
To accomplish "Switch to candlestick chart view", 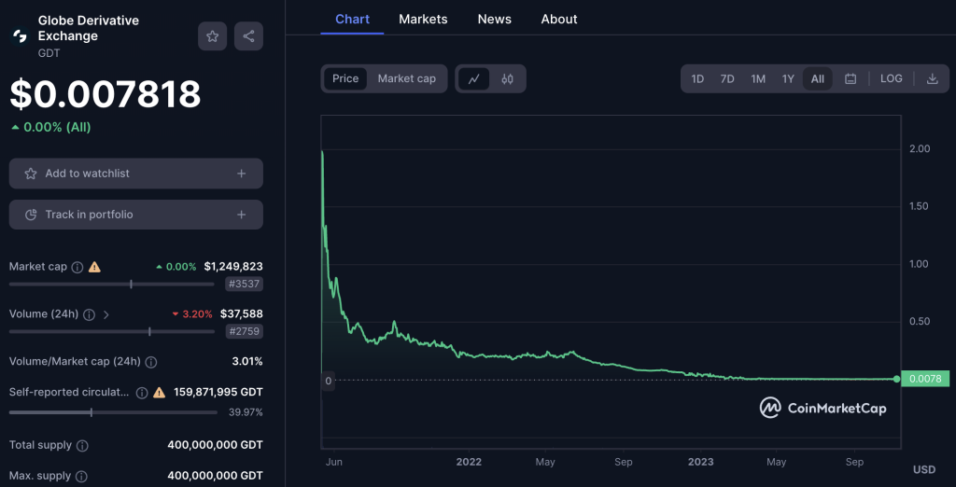I will 507,78.
